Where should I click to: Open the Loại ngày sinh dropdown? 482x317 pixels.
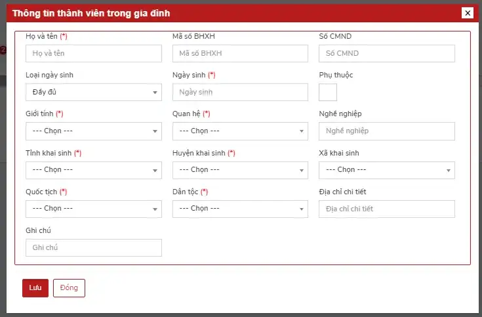click(94, 93)
